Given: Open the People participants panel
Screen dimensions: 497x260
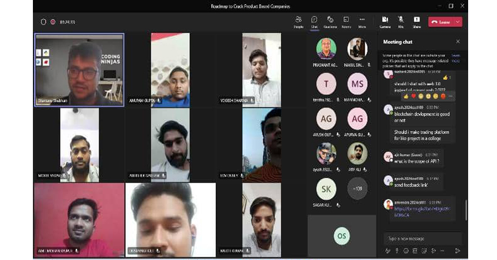Looking at the screenshot, I should (x=298, y=21).
